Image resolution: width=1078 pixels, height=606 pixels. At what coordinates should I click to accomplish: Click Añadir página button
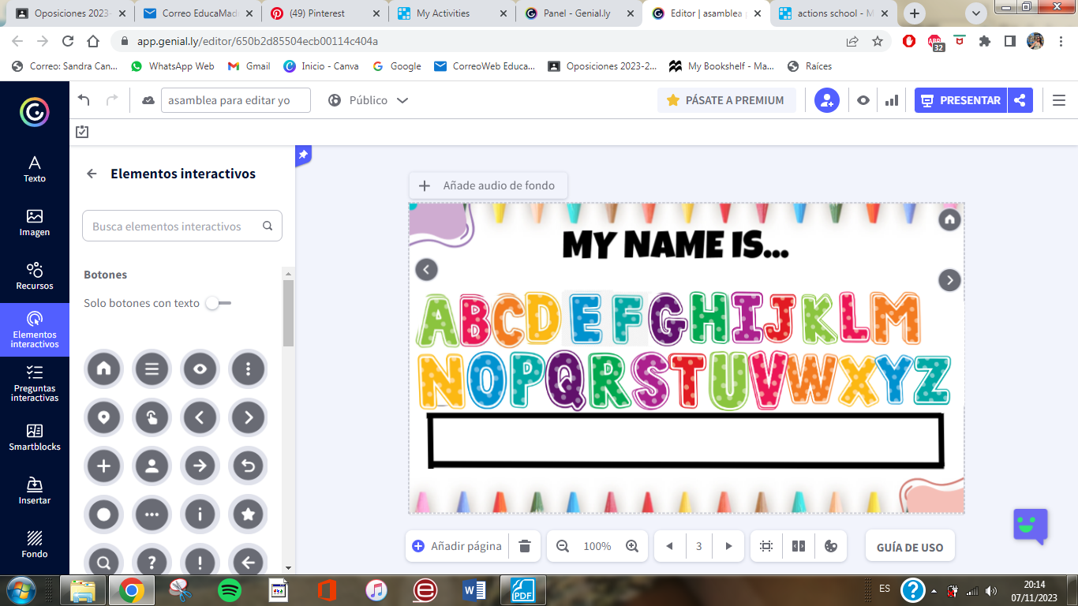(x=457, y=546)
